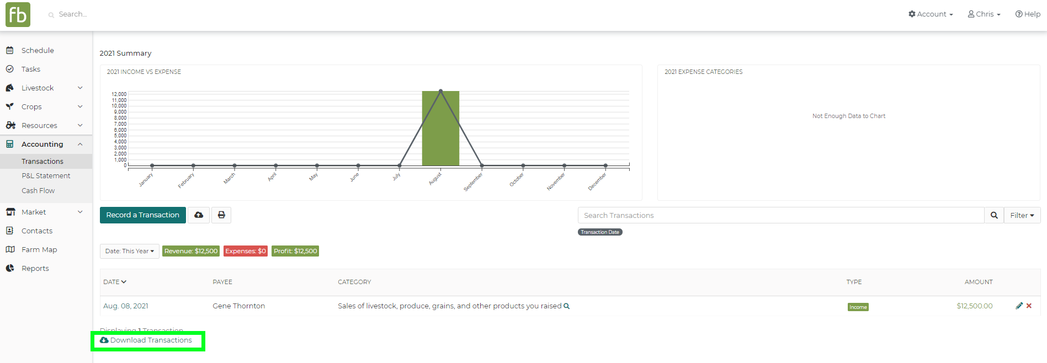This screenshot has height=363, width=1047.
Task: Open the Date: This Year dropdown
Action: click(x=130, y=251)
